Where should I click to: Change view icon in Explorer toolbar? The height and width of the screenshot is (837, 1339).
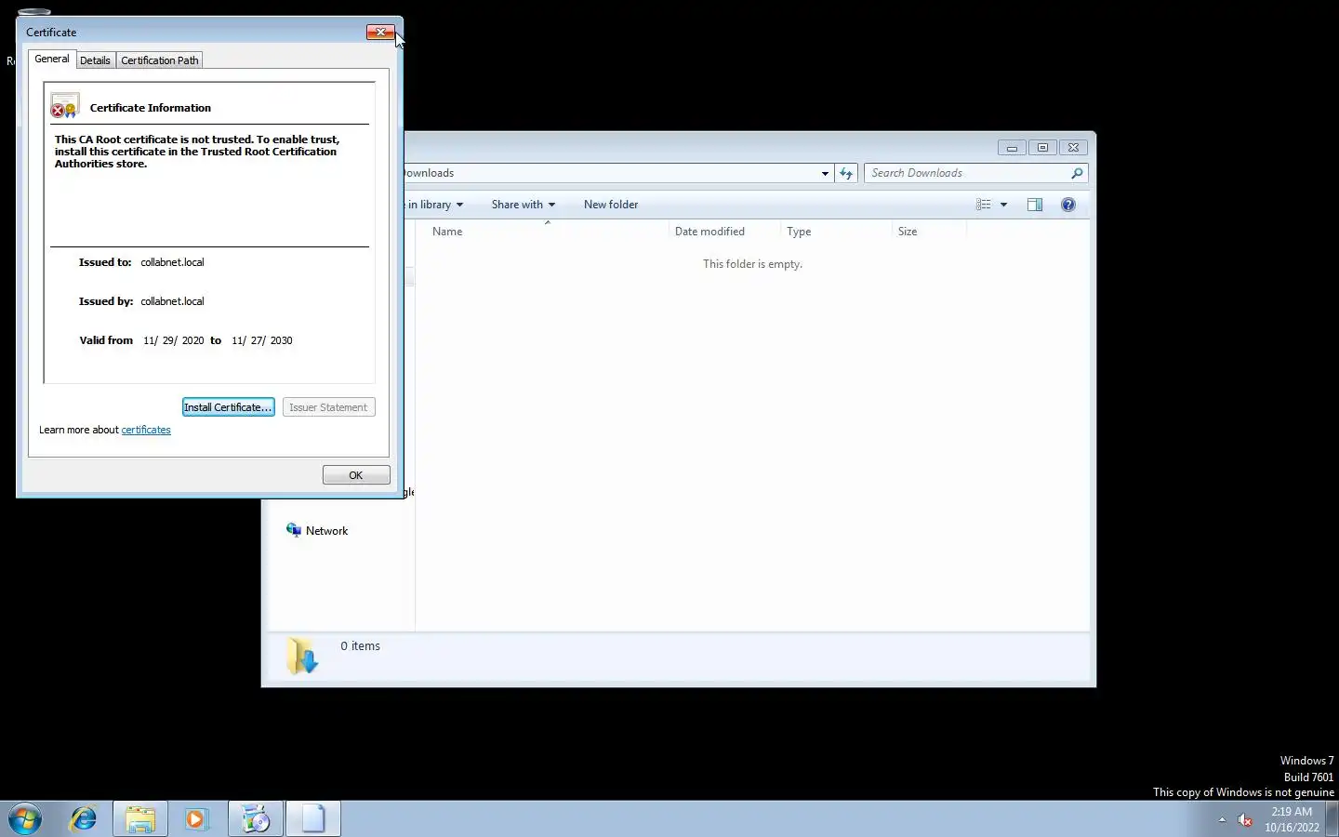tap(984, 205)
